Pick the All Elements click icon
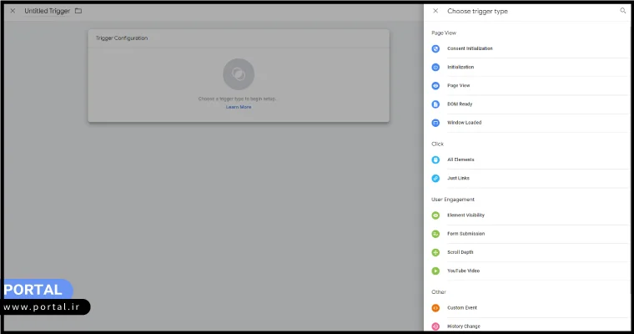 pyautogui.click(x=435, y=159)
